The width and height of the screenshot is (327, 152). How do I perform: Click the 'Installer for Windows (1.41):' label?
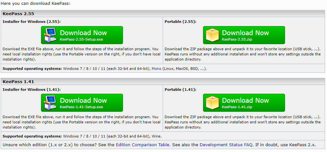tap(32, 90)
